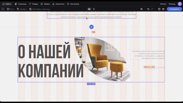Select the heading О НАШЕЙ КОМПАНИИ
This screenshot has width=183, height=103.
pyautogui.click(x=51, y=60)
